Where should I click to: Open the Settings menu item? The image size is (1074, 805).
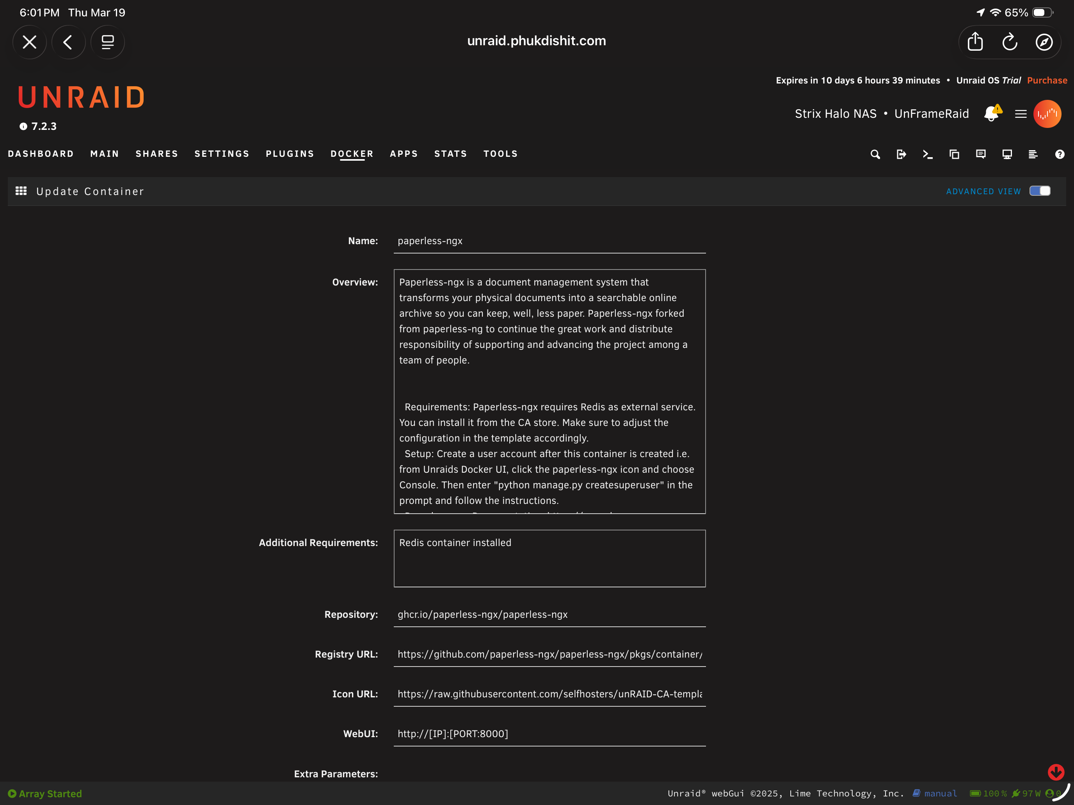tap(222, 154)
